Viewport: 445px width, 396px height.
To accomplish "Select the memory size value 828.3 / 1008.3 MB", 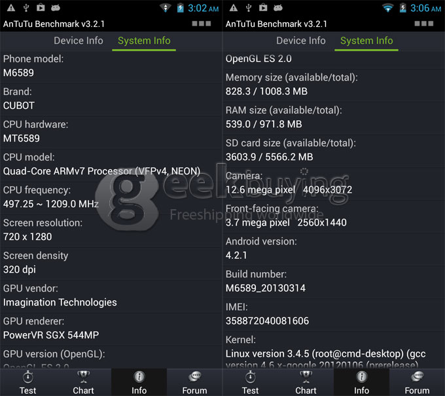I will coord(266,92).
